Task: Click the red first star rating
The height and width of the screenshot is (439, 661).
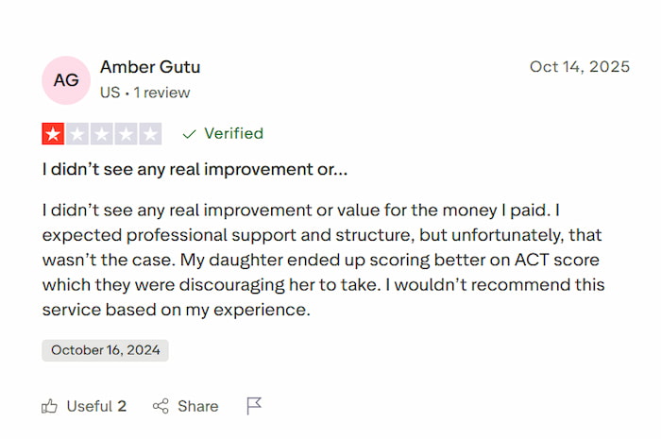Action: click(x=53, y=134)
